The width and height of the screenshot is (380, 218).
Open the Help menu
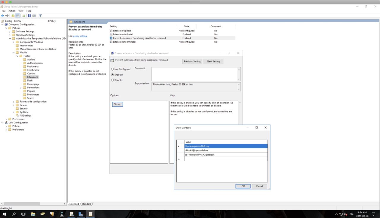pos(29,11)
